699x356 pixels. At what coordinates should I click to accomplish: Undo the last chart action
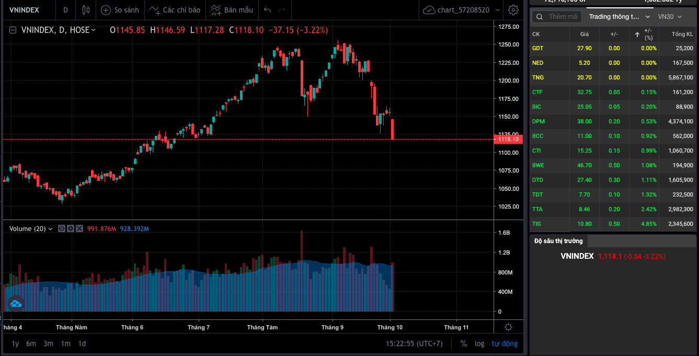(268, 10)
